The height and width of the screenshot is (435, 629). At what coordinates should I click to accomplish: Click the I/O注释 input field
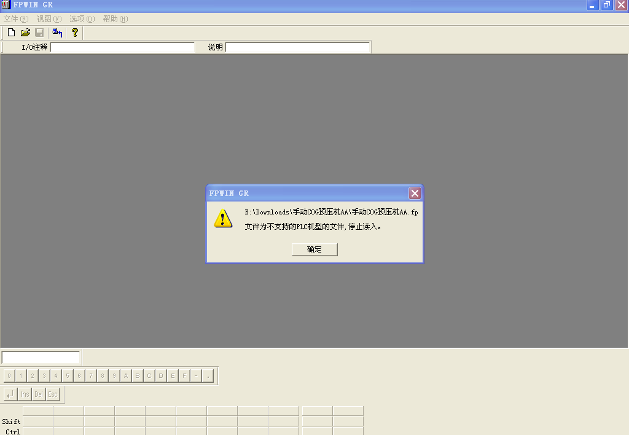tap(122, 47)
